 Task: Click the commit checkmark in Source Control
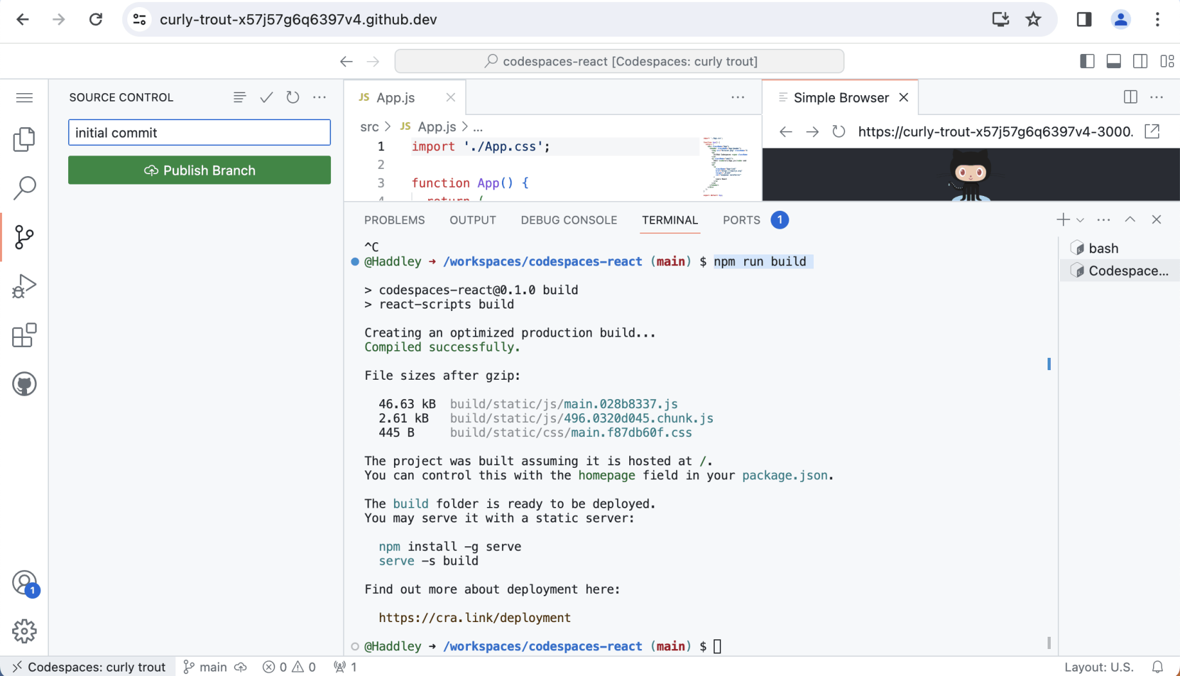[x=266, y=97]
